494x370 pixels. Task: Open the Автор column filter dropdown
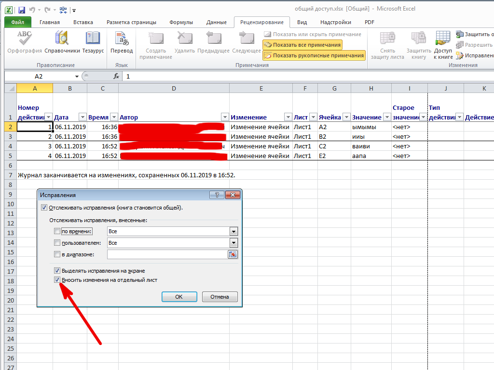[224, 117]
